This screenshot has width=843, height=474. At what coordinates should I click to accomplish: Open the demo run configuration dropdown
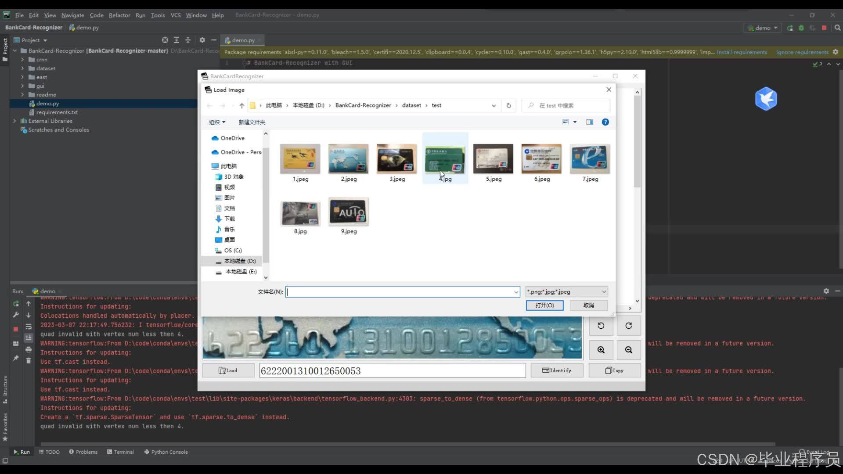[x=763, y=28]
